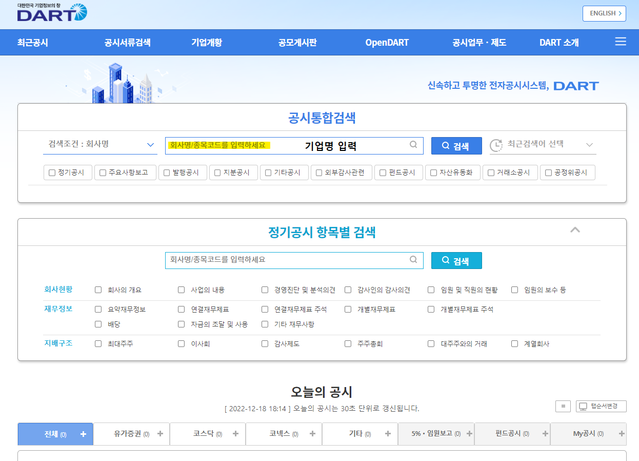Click the plus icon on the 전체 tab
The width and height of the screenshot is (639, 461).
[x=83, y=434]
